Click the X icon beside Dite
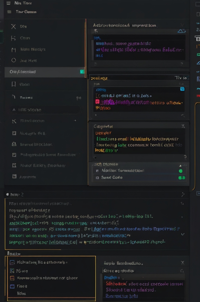This screenshot has height=302, width=200. (x=13, y=27)
